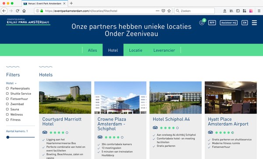Tick the Fietsverhuur checkbox
Image resolution: width=263 pixels, height=159 pixels.
7,99
